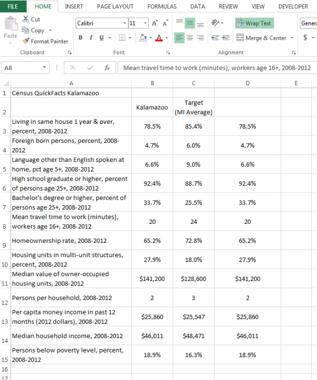Expand the Fill Color dropdown arrow
The image size is (317, 380).
151,38
